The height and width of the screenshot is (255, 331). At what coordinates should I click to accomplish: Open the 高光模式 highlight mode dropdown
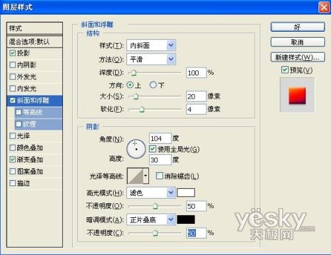[151, 193]
